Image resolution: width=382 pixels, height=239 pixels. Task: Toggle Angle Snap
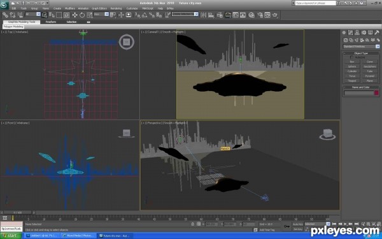(x=145, y=15)
